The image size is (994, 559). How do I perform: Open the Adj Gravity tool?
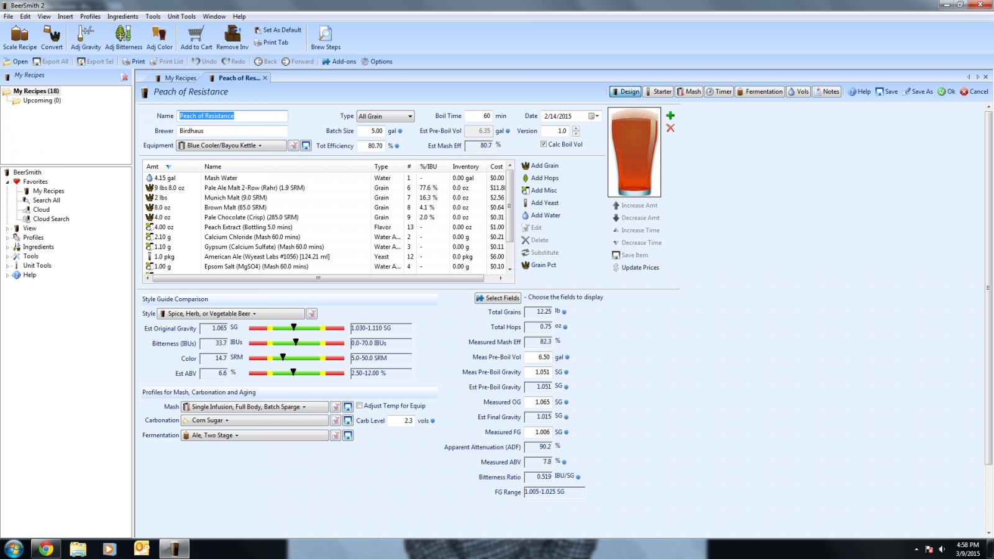[x=86, y=38]
